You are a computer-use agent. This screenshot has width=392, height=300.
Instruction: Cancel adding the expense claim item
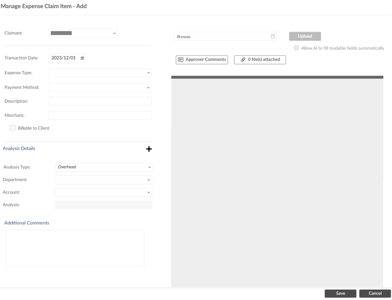(x=374, y=293)
